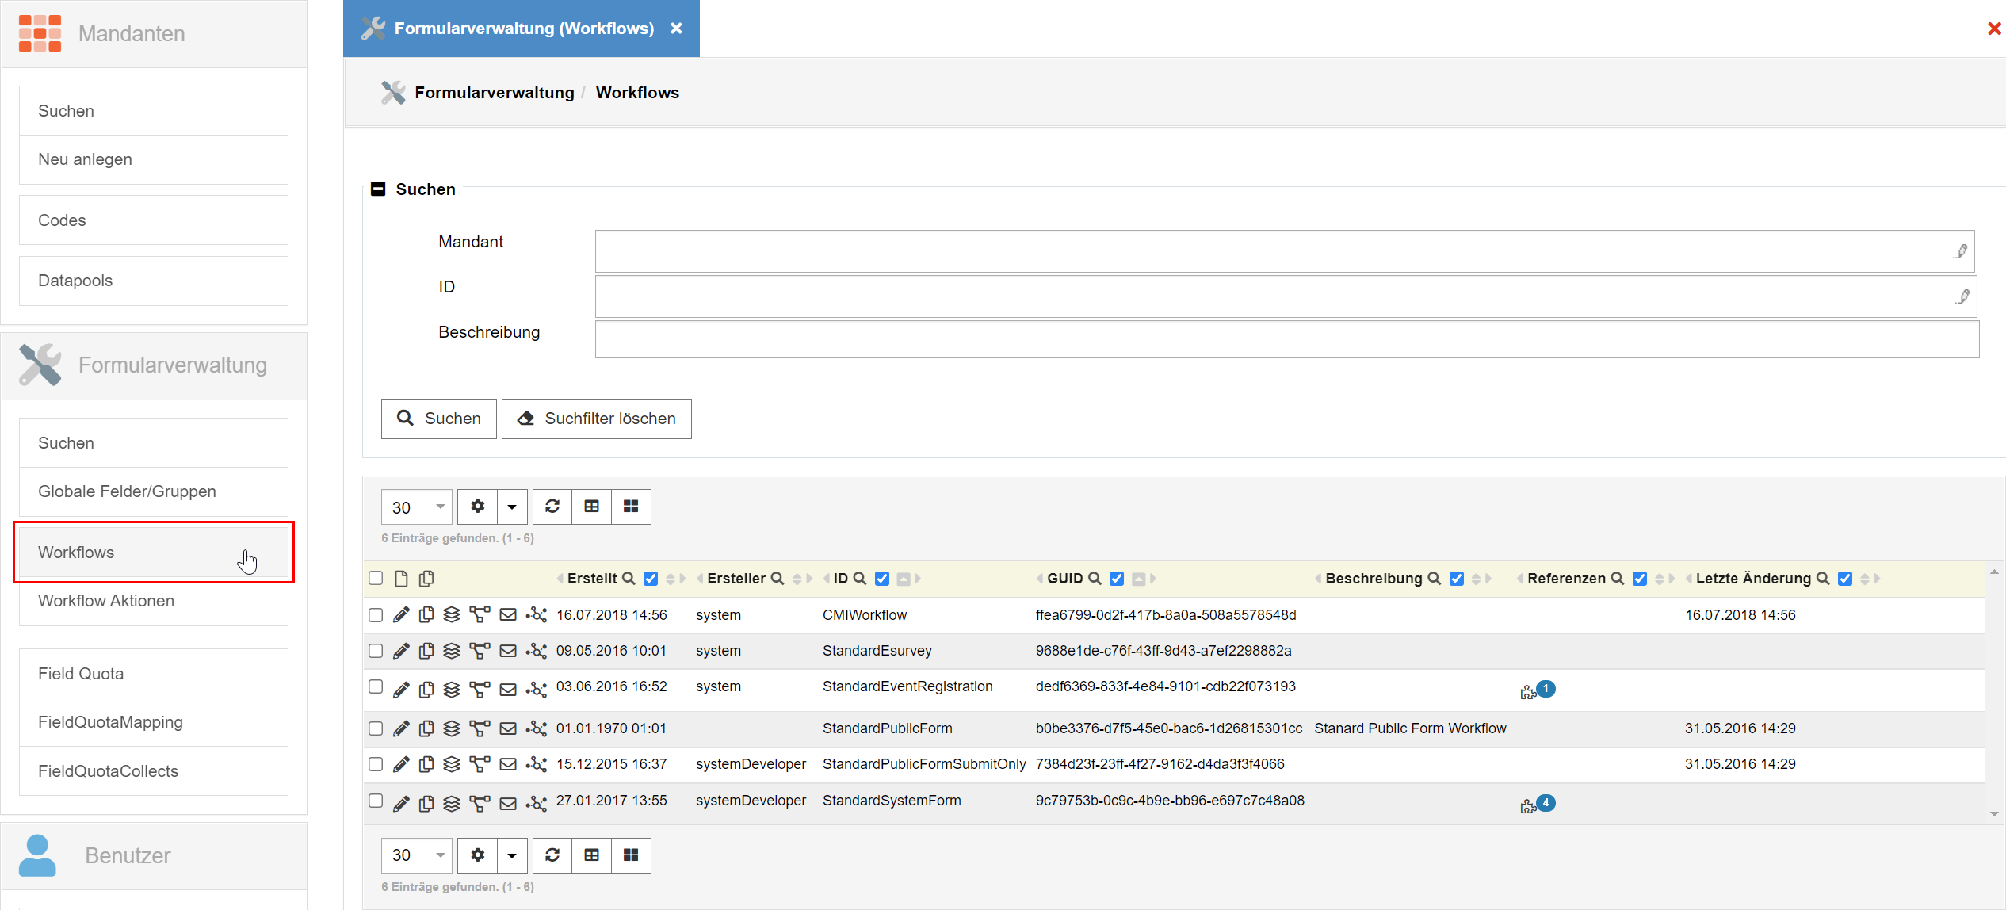The width and height of the screenshot is (2006, 910).
Task: Click the layers icon for StandardEventRegistration
Action: pyautogui.click(x=452, y=689)
